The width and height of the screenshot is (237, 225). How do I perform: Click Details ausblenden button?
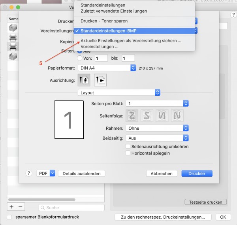(82, 174)
